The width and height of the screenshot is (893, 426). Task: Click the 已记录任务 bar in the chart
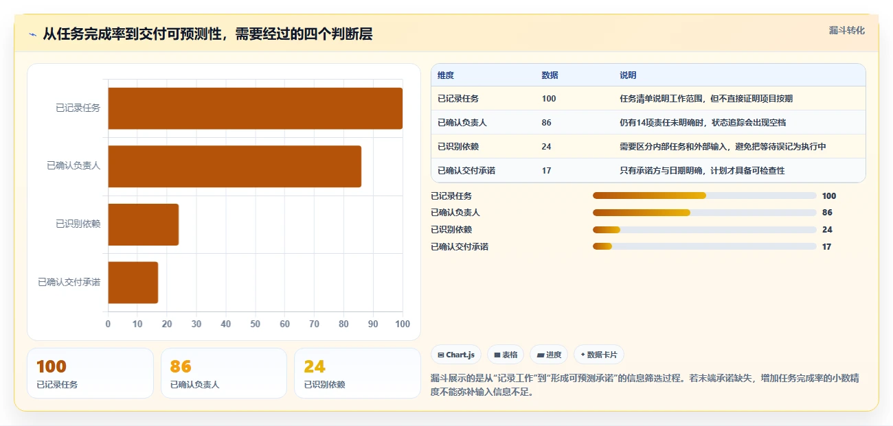(255, 108)
